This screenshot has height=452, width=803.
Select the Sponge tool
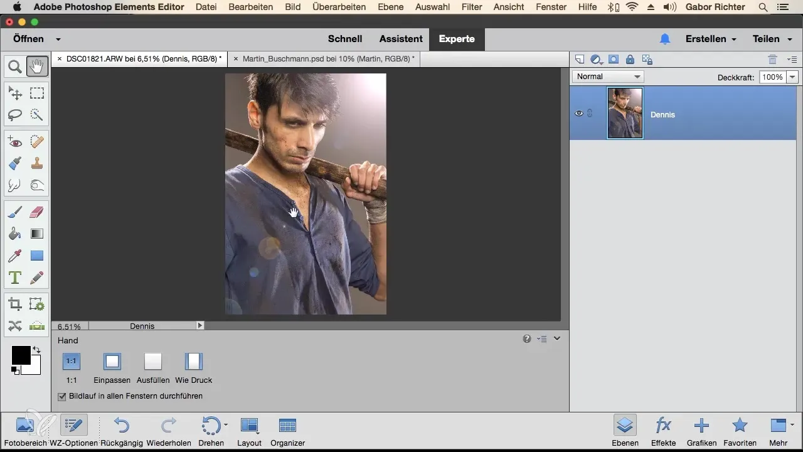point(37,185)
